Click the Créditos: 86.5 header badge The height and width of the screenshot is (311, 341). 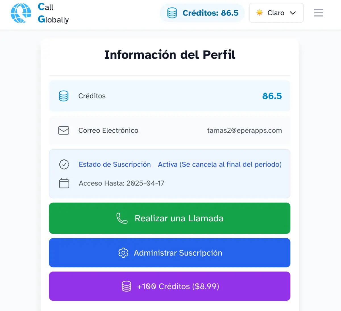[202, 13]
